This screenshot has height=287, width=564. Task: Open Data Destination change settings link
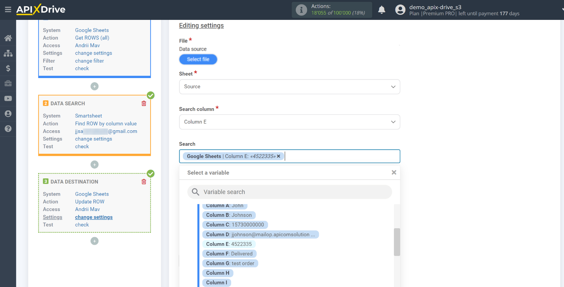click(94, 217)
